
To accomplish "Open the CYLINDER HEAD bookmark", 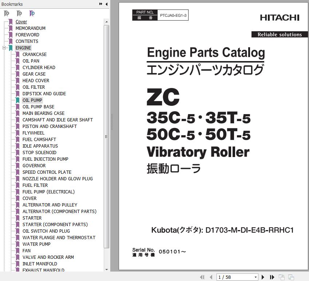I will point(39,68).
